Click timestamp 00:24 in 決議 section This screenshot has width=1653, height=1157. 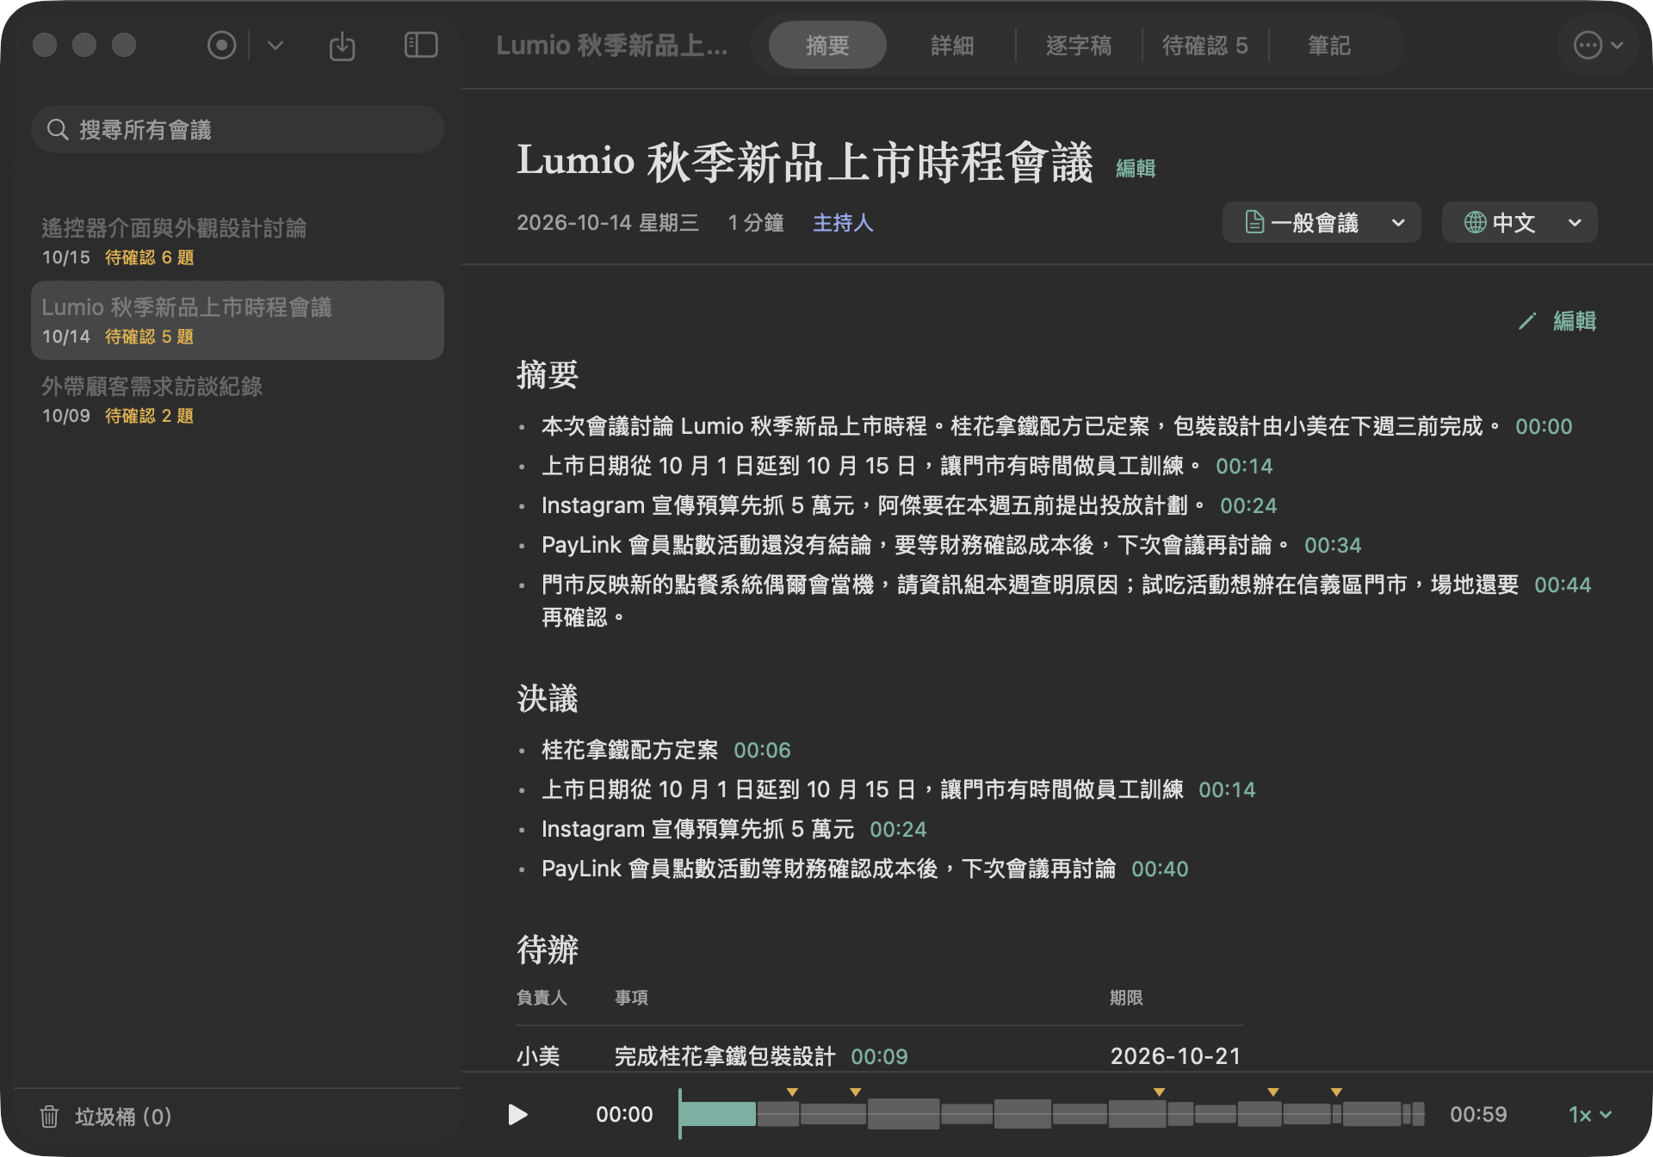pyautogui.click(x=898, y=830)
